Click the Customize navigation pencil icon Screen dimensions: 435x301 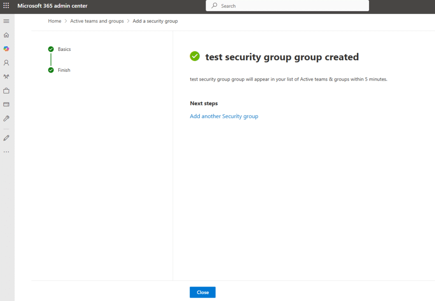click(6, 138)
